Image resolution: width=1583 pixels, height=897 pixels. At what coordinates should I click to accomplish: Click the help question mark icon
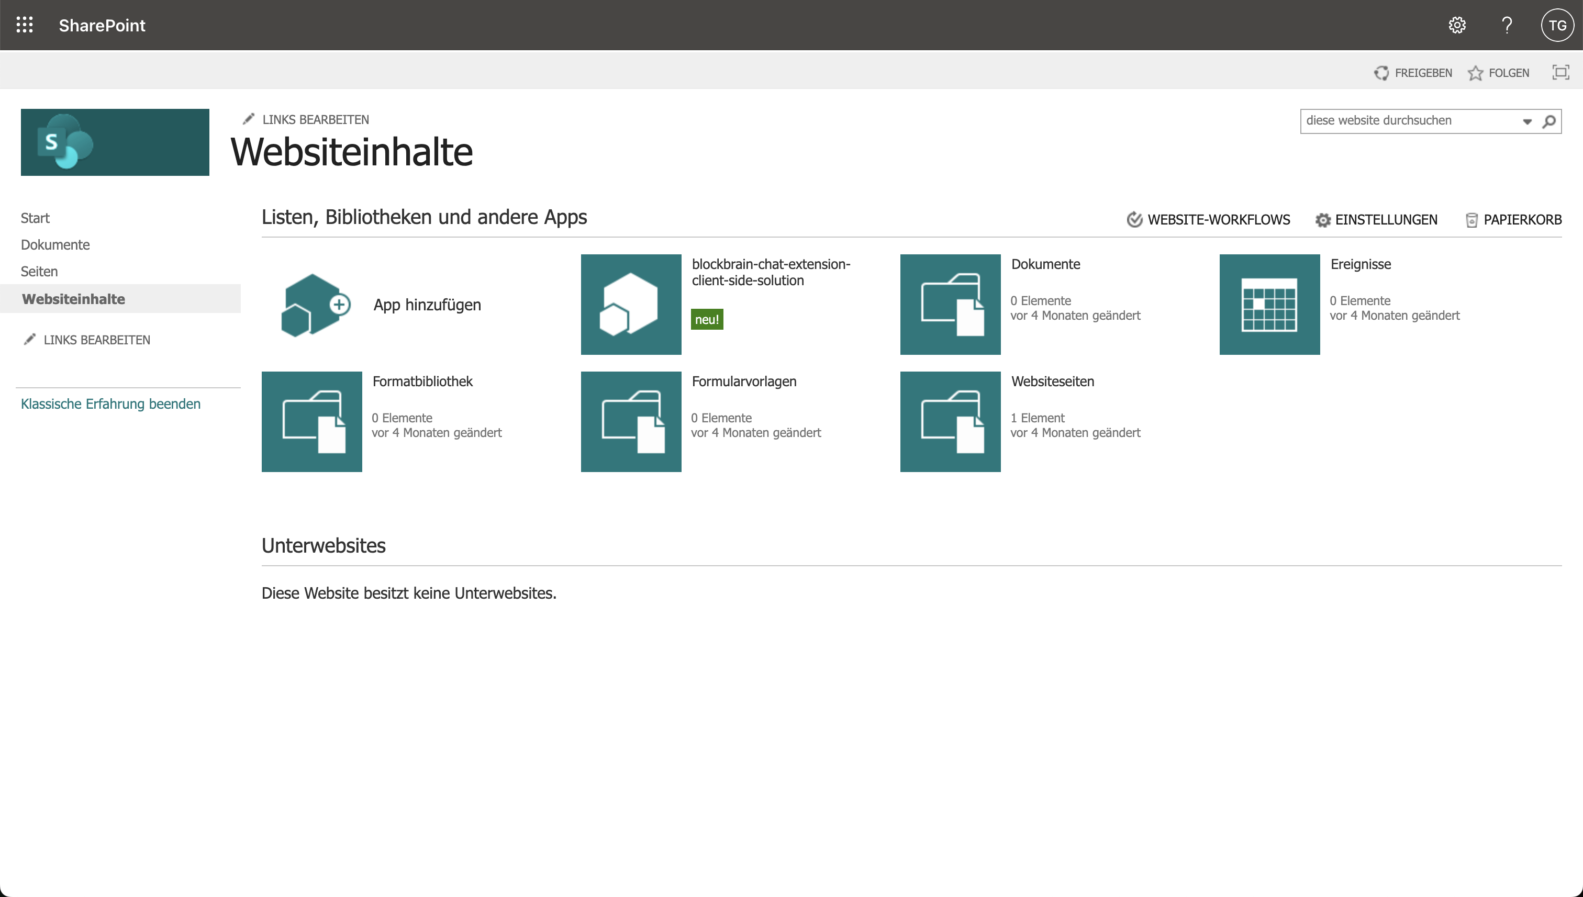pyautogui.click(x=1507, y=25)
